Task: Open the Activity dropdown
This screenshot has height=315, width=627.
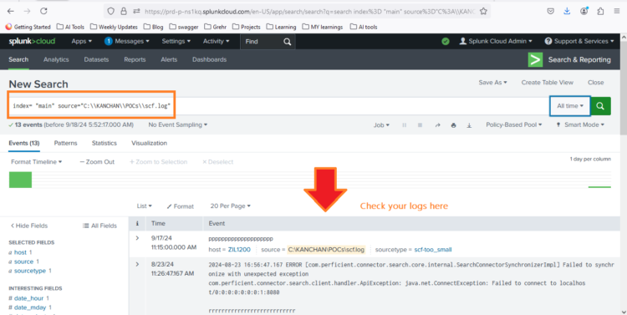Action: click(x=217, y=41)
